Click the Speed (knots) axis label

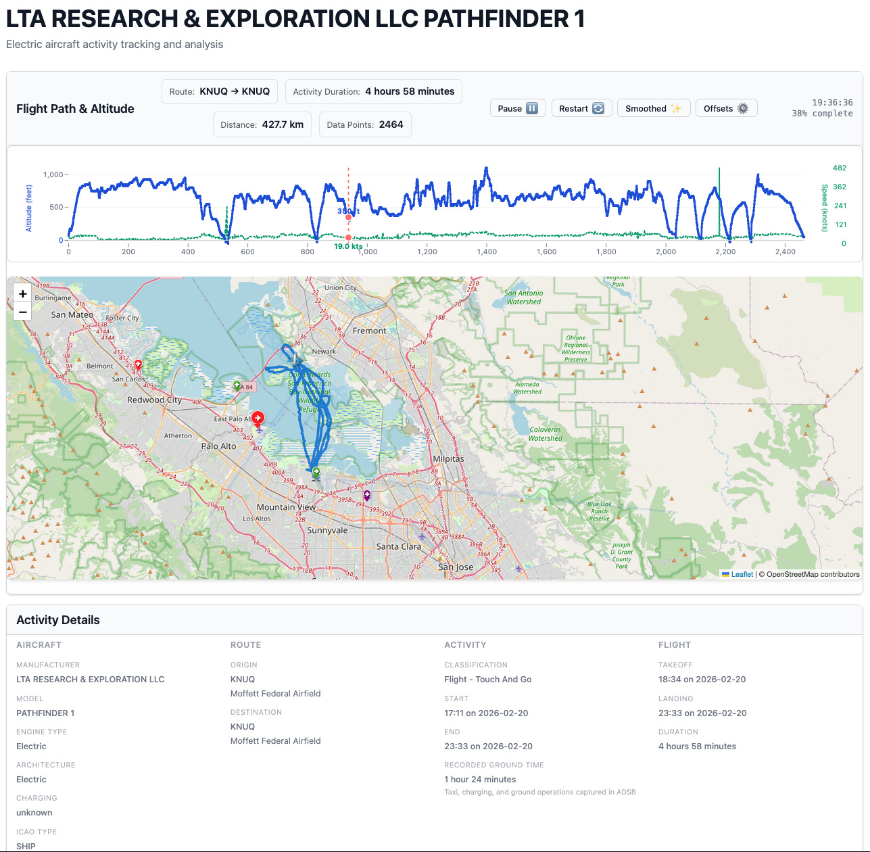coord(825,208)
